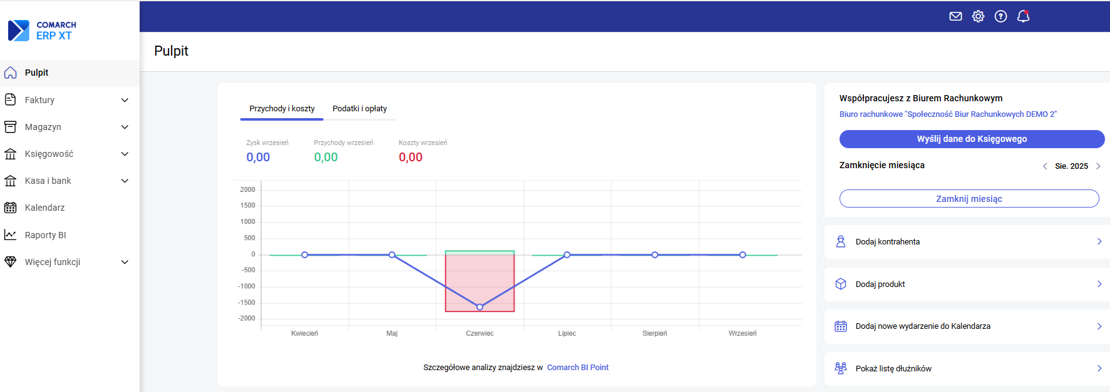
Task: Open Magazyn menu item
Action: click(x=69, y=127)
